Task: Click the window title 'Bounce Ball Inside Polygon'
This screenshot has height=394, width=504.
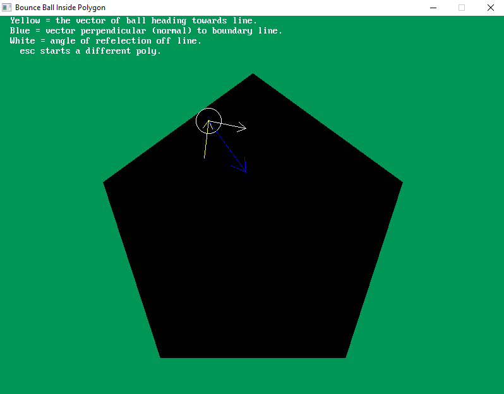Action: (x=60, y=8)
